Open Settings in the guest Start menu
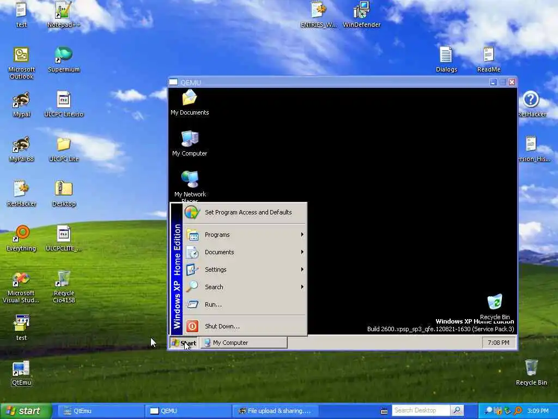The image size is (558, 419). coord(245,270)
